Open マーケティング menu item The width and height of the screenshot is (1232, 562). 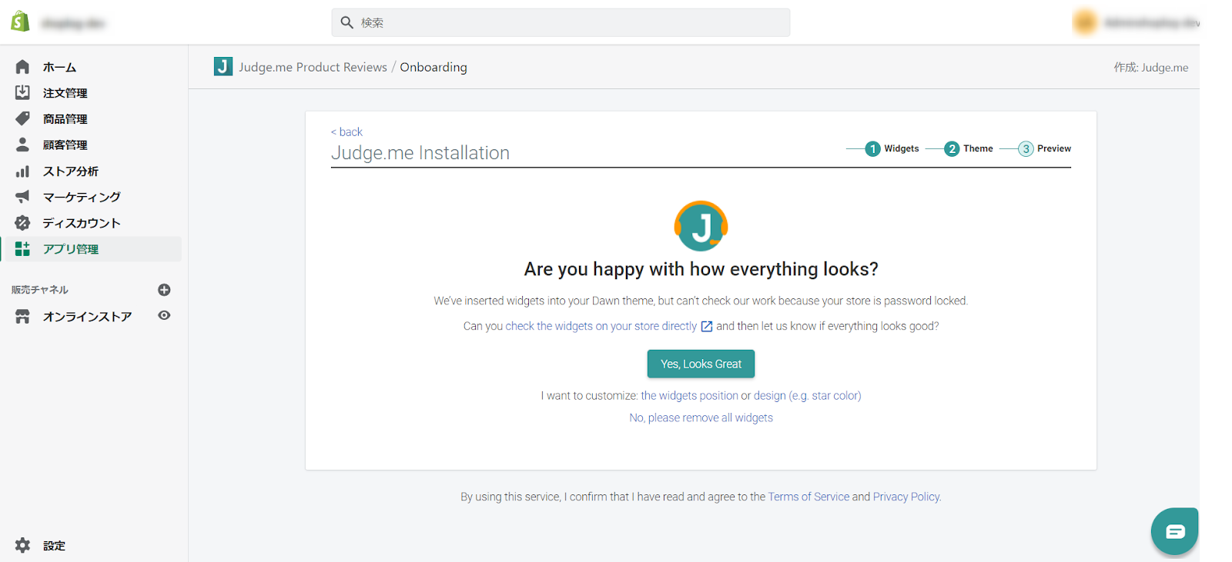pos(82,197)
